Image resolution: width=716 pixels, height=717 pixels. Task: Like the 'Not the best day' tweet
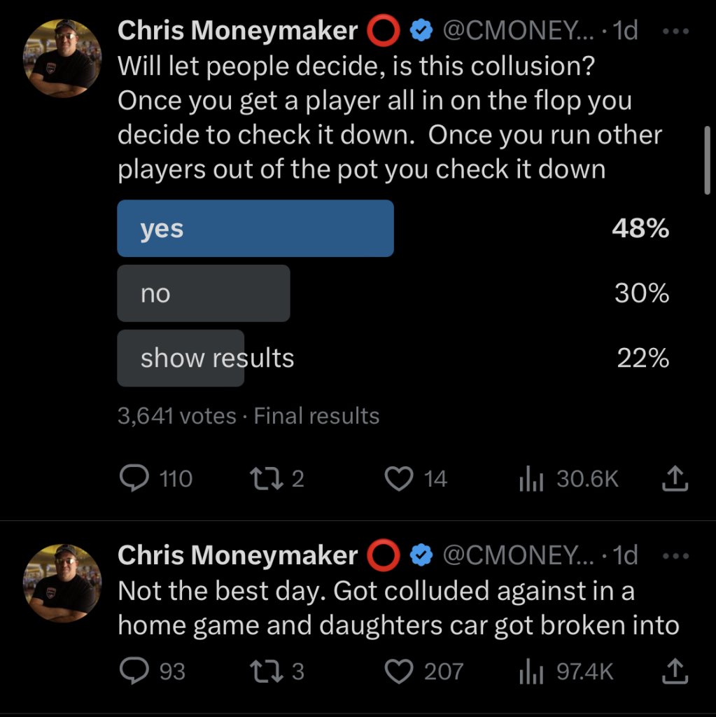click(399, 672)
